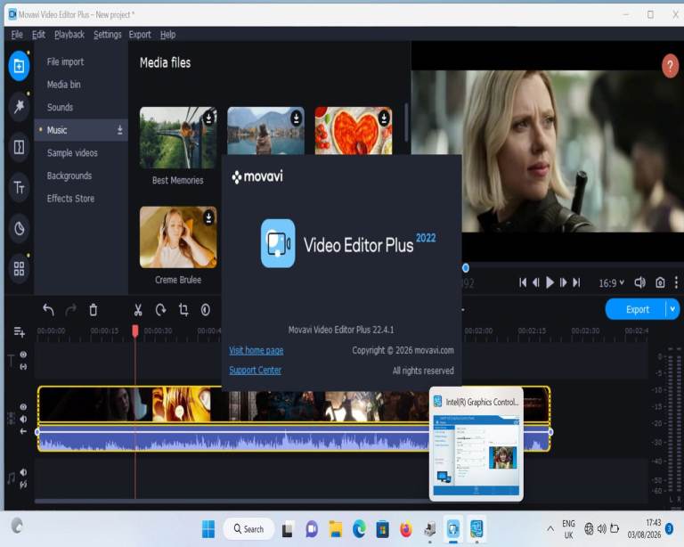Show hidden system tray icons chevron

550,528
